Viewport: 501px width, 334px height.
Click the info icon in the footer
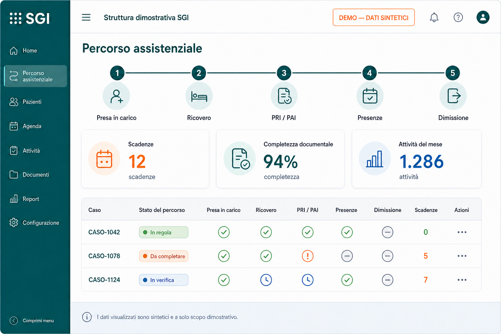pyautogui.click(x=87, y=317)
